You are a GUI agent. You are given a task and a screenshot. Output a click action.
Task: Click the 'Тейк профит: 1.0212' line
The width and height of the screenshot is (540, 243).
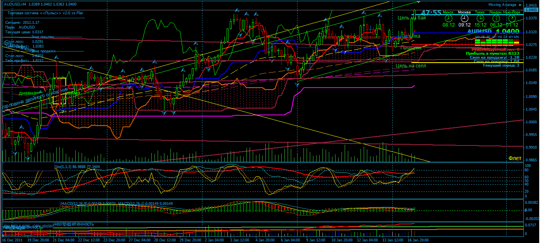(x=24, y=61)
